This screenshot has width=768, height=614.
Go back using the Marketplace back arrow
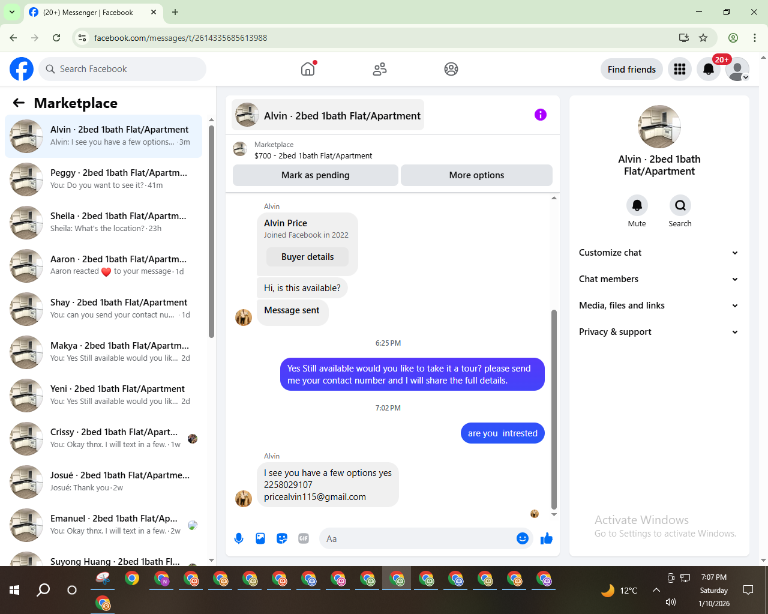pyautogui.click(x=19, y=103)
